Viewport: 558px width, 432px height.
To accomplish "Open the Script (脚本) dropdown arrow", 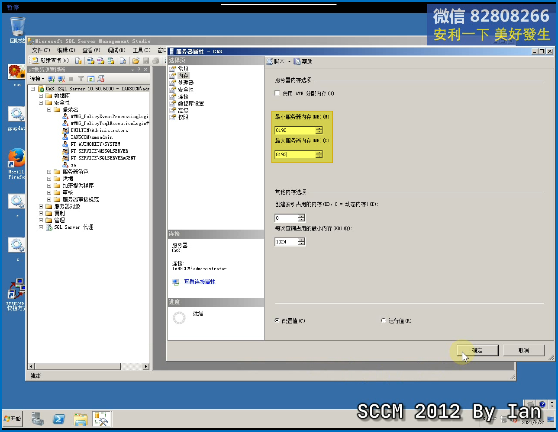I will click(289, 61).
